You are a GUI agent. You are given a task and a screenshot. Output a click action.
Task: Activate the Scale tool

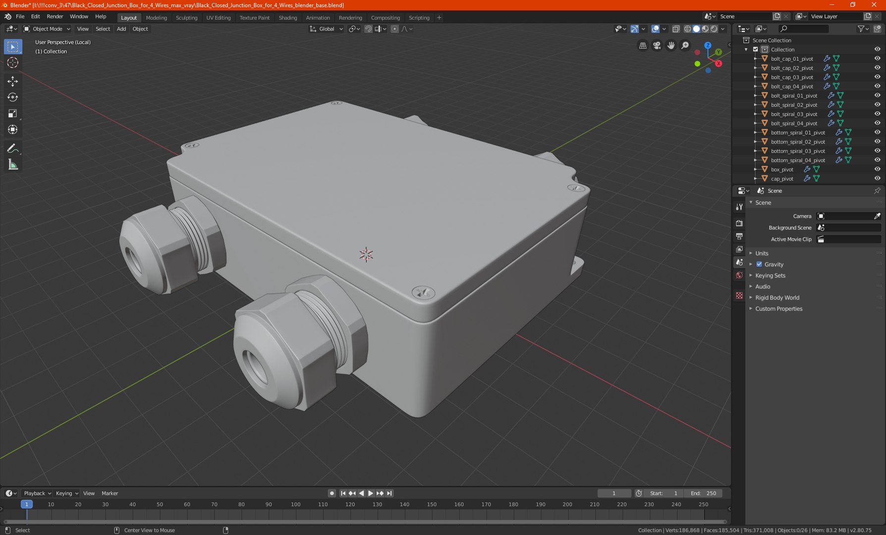click(x=13, y=114)
